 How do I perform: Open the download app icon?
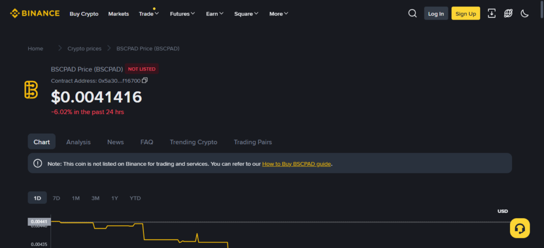491,13
